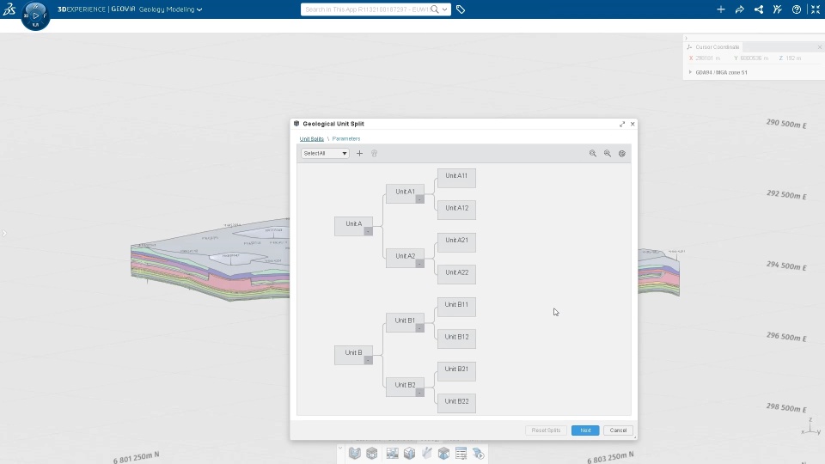Select the Unit B2 node

(405, 387)
